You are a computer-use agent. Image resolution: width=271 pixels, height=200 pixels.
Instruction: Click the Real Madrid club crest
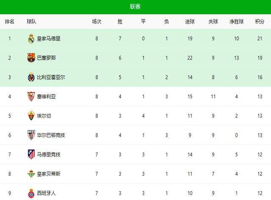pyautogui.click(x=31, y=39)
